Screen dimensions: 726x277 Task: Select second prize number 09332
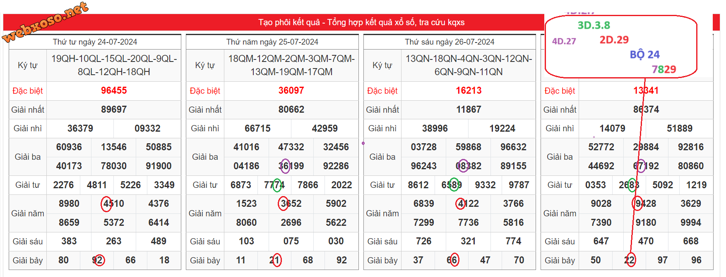[x=147, y=128]
